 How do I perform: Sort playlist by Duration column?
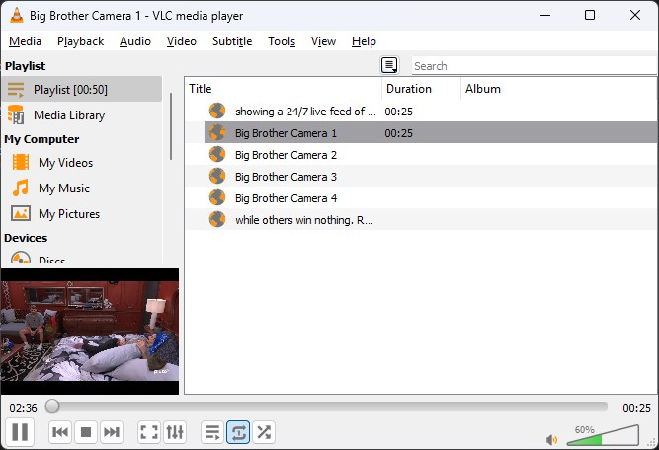click(422, 89)
